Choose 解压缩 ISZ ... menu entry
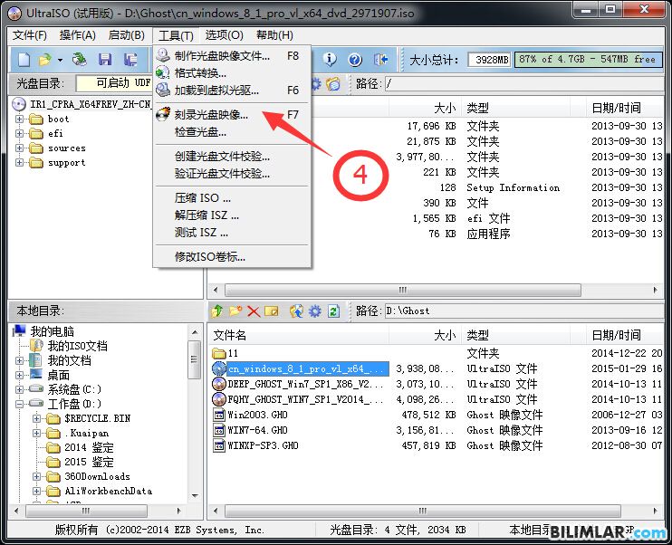The image size is (672, 545). 232,215
